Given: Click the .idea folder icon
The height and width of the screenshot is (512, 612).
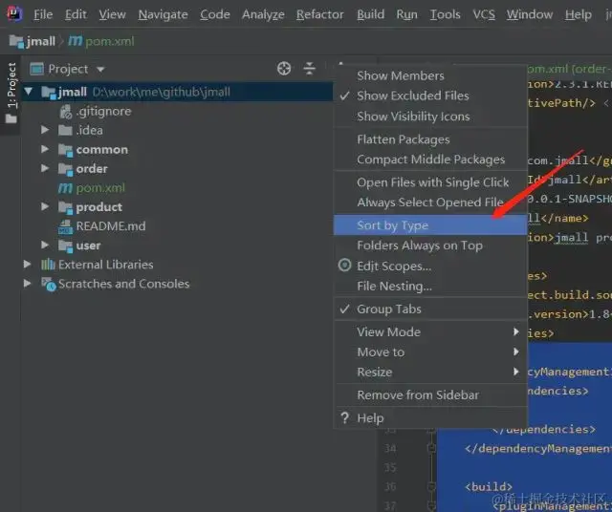Looking at the screenshot, I should pos(65,130).
